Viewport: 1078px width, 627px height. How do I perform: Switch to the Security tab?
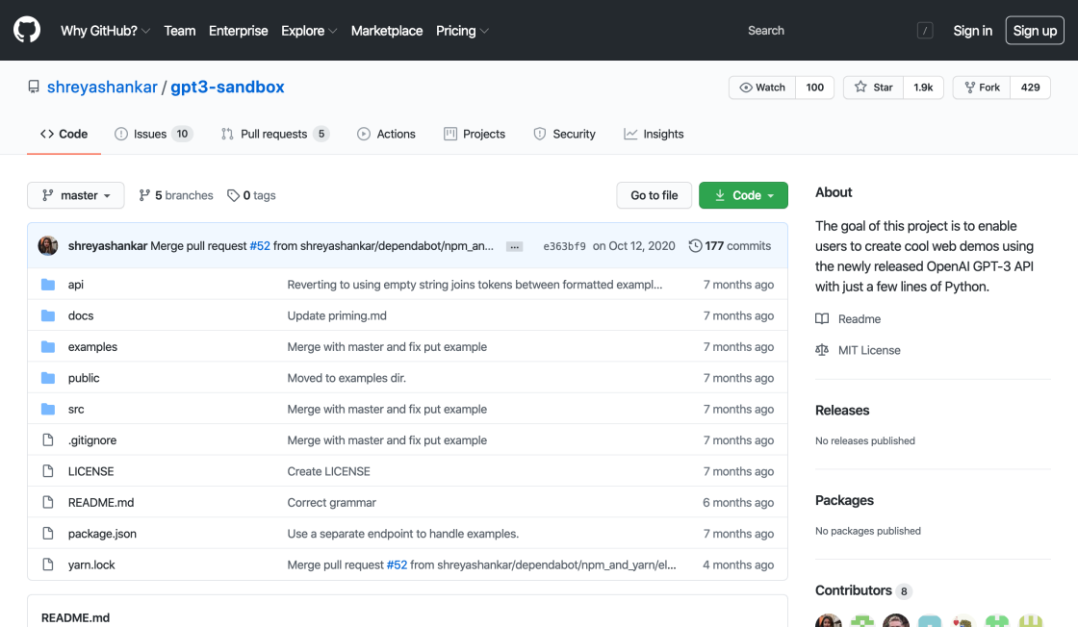pyautogui.click(x=564, y=134)
